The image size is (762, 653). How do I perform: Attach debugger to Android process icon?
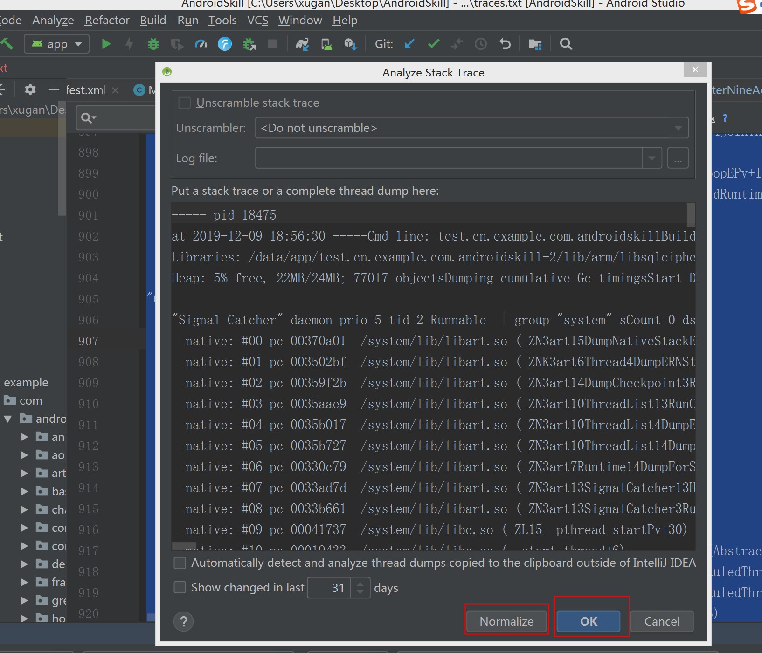249,44
